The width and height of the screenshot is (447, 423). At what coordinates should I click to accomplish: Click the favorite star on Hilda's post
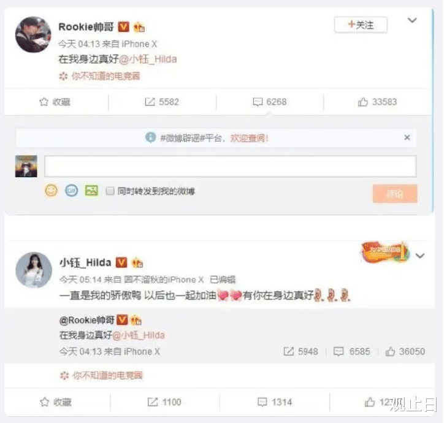pos(45,402)
